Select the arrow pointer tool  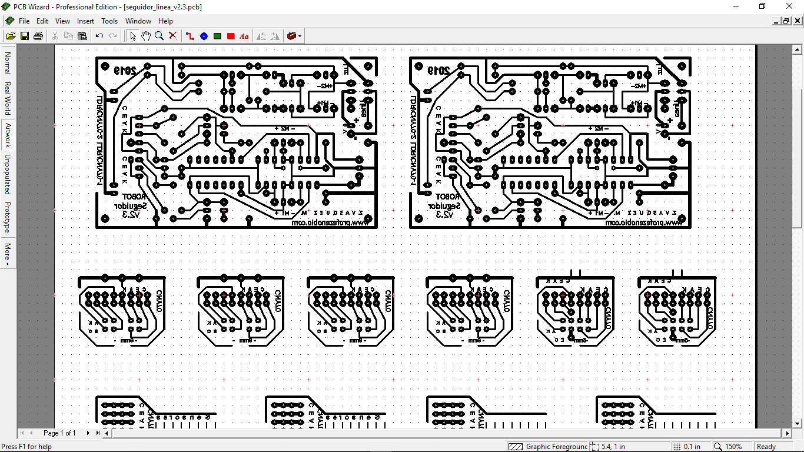point(132,36)
